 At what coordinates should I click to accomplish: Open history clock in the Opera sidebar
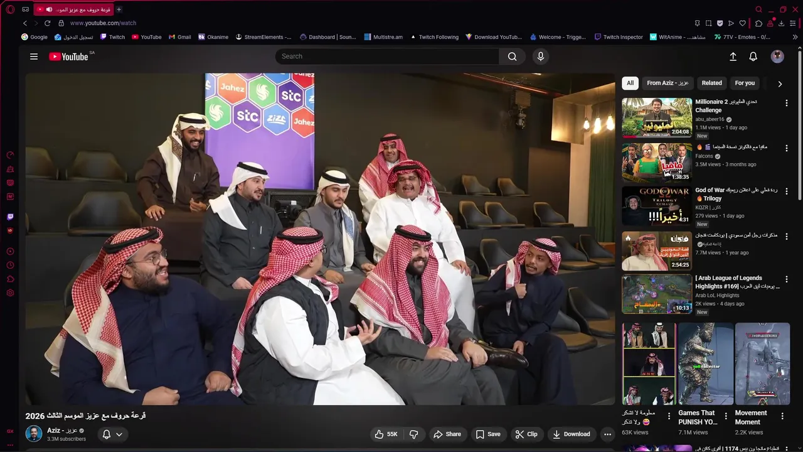(x=10, y=266)
